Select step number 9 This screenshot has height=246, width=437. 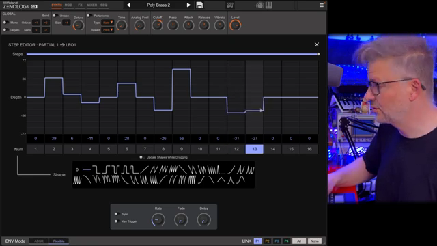[x=182, y=149]
